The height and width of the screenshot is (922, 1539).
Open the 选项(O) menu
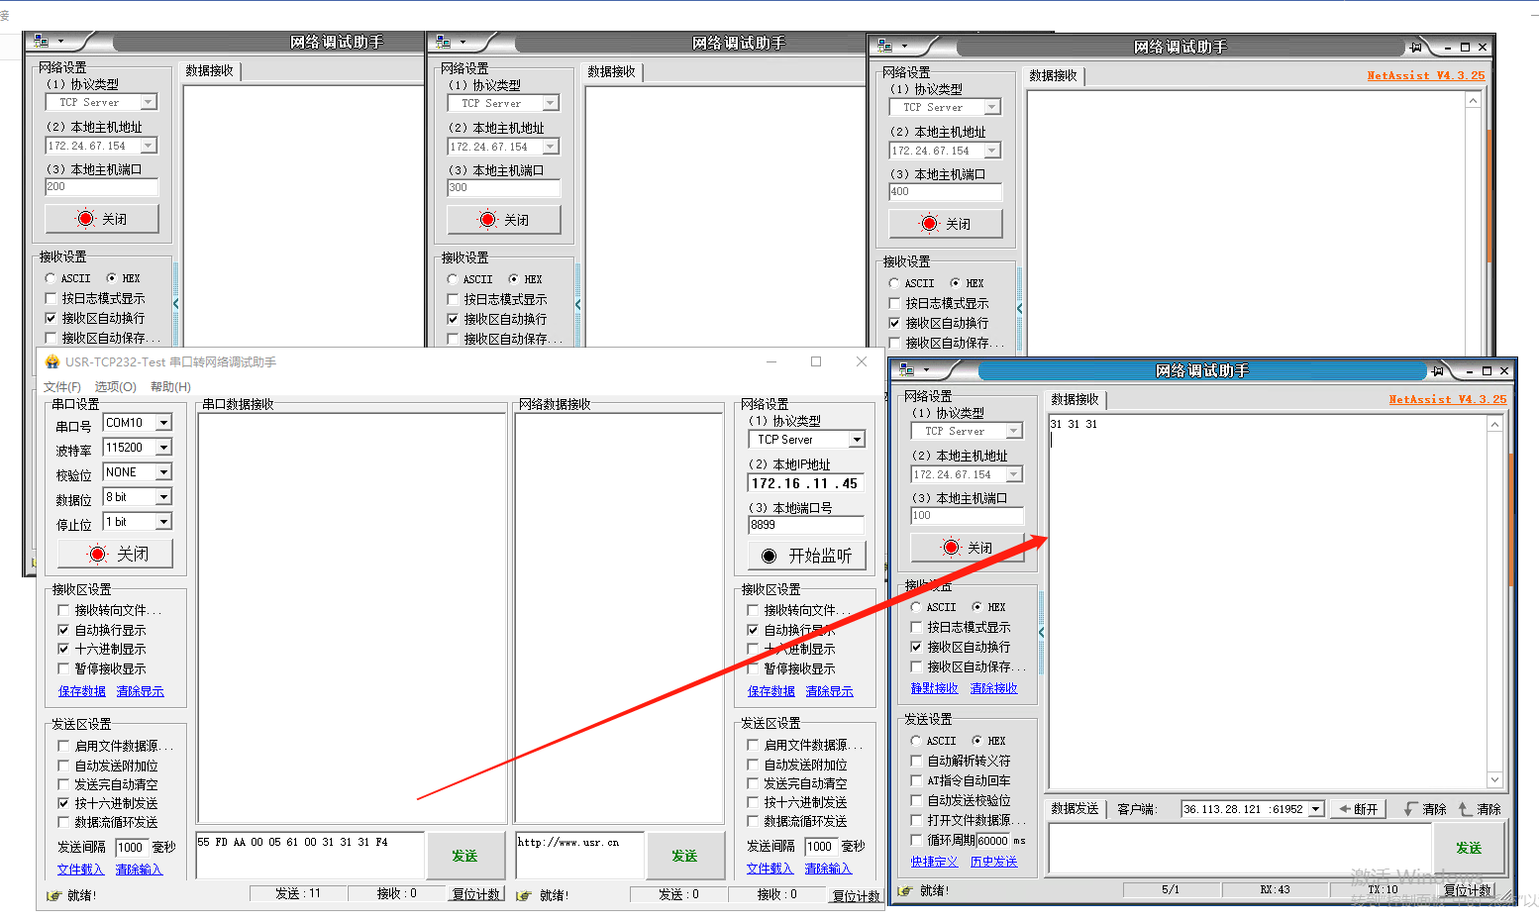tap(115, 386)
